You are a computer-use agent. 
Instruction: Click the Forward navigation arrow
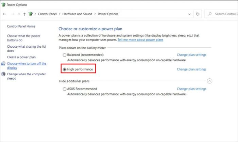(x=13, y=14)
